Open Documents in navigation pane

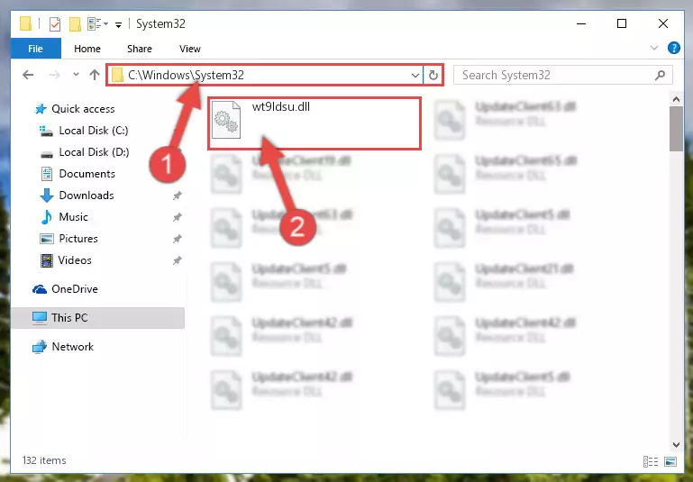click(x=87, y=174)
